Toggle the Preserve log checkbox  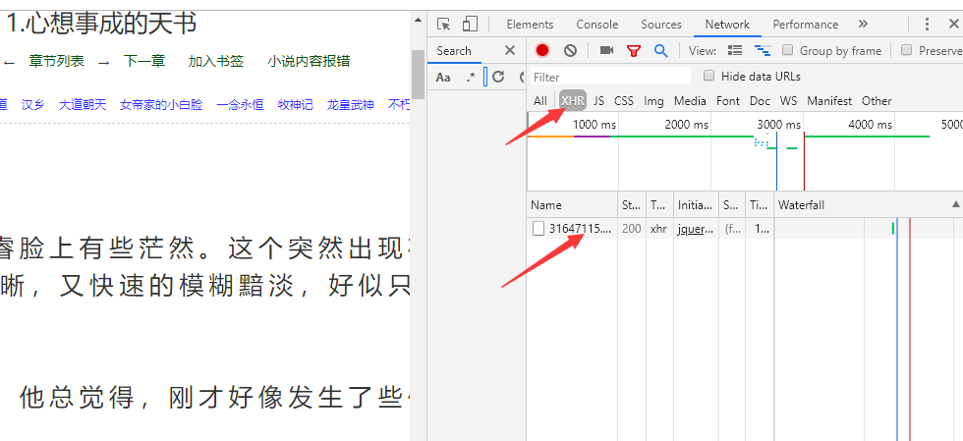906,50
